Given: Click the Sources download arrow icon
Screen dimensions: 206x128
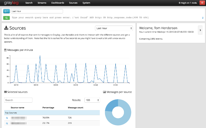Looking at the screenshot, I should [x=6, y=28].
